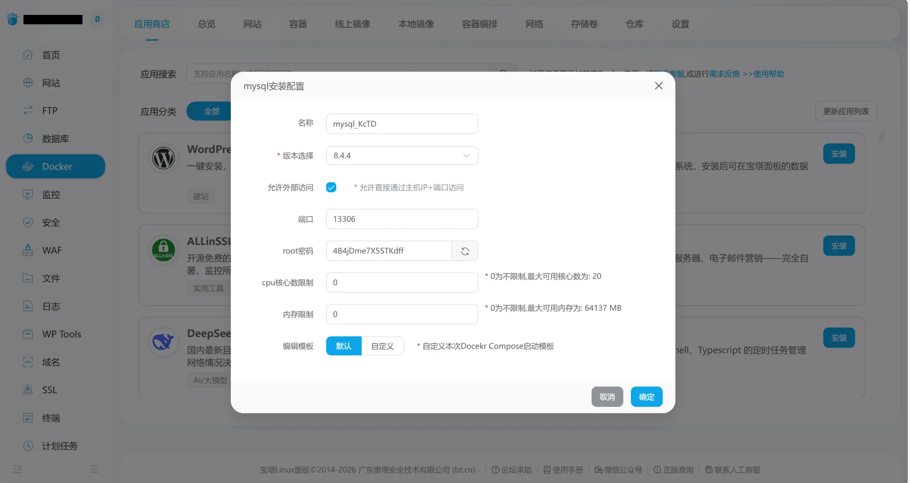Image resolution: width=910 pixels, height=483 pixels.
Task: Click the 内存限制 input field
Action: 402,314
